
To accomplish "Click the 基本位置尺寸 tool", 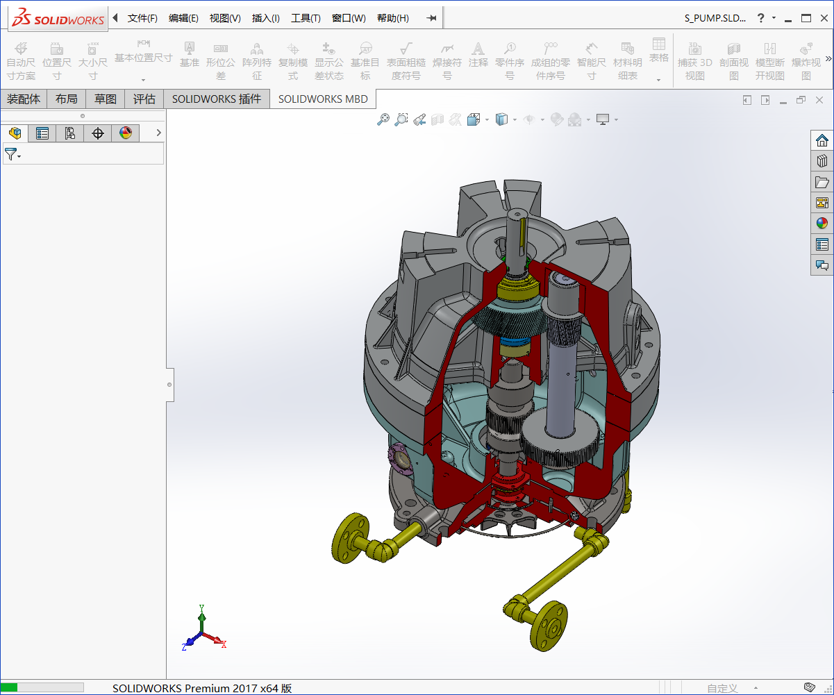I will coord(144,51).
